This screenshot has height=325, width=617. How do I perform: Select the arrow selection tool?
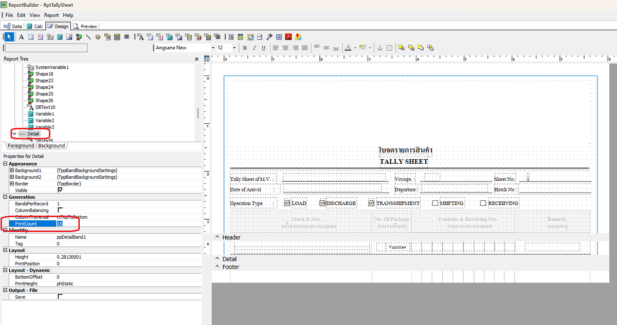pyautogui.click(x=8, y=36)
